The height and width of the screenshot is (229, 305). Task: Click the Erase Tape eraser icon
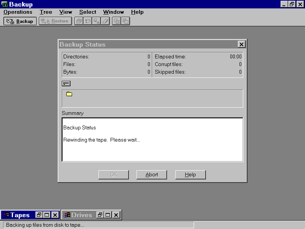[x=106, y=21]
